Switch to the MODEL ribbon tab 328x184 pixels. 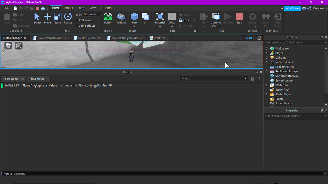point(69,8)
